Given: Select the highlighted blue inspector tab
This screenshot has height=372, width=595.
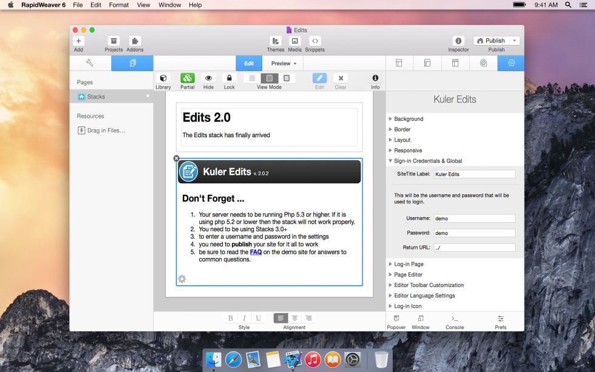Looking at the screenshot, I should tap(511, 63).
